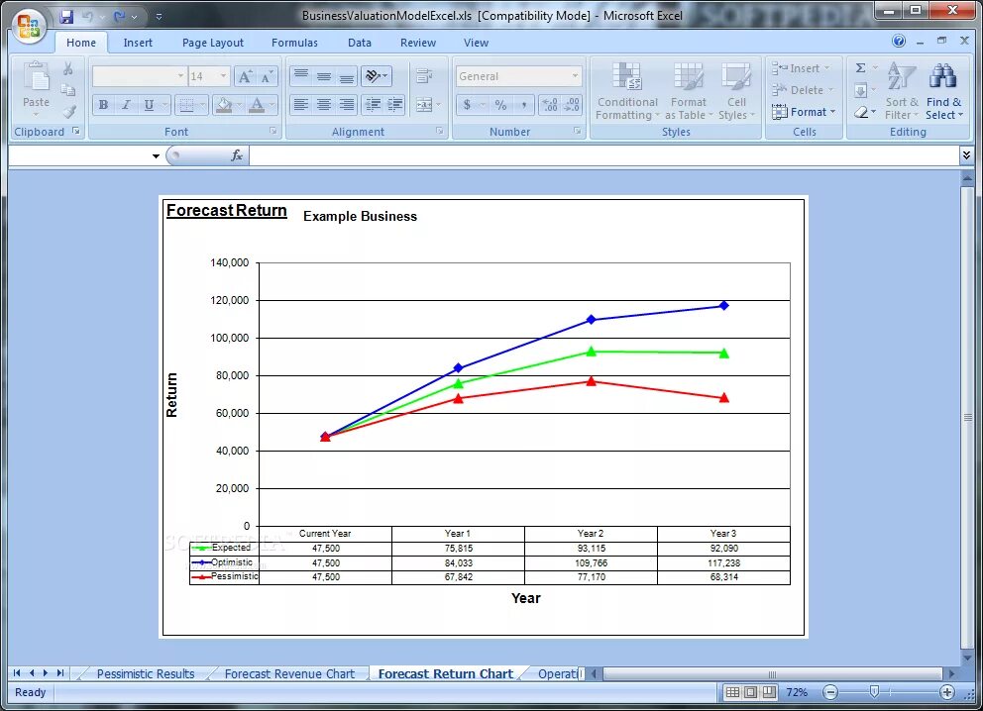Click the Excel Help question mark

(899, 41)
